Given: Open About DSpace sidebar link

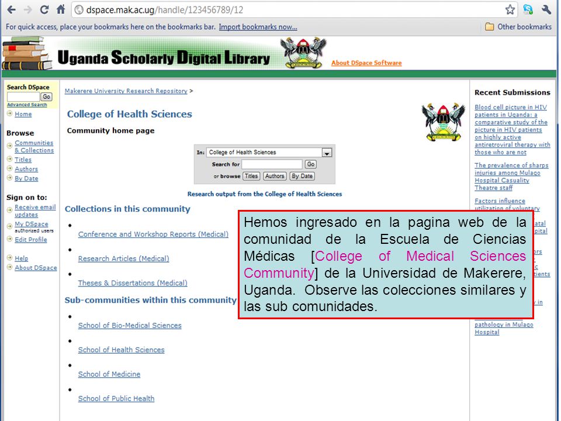Looking at the screenshot, I should coord(36,268).
